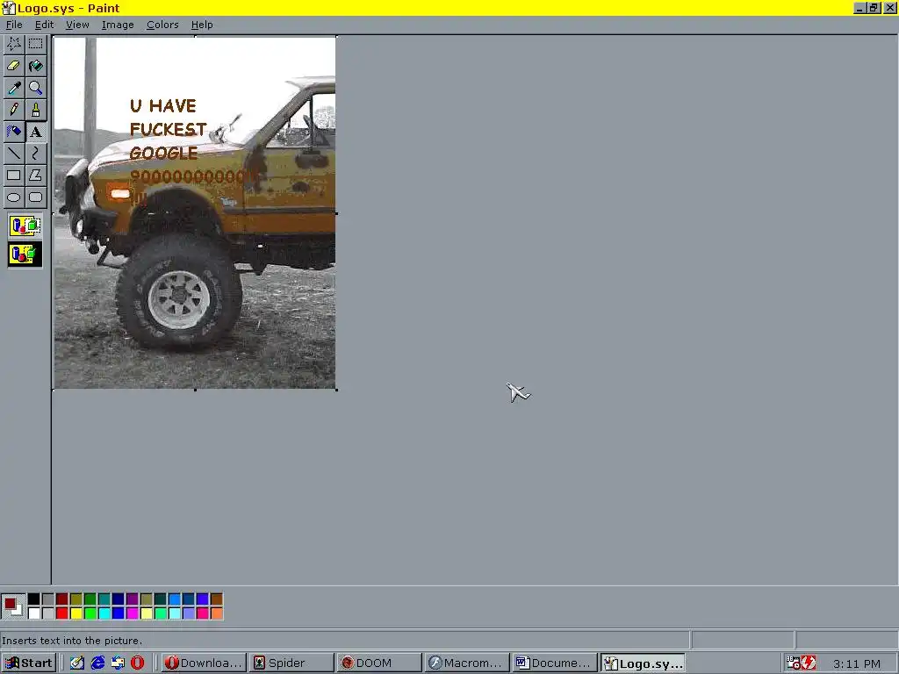Select the Line tool
The height and width of the screenshot is (674, 899).
(14, 153)
